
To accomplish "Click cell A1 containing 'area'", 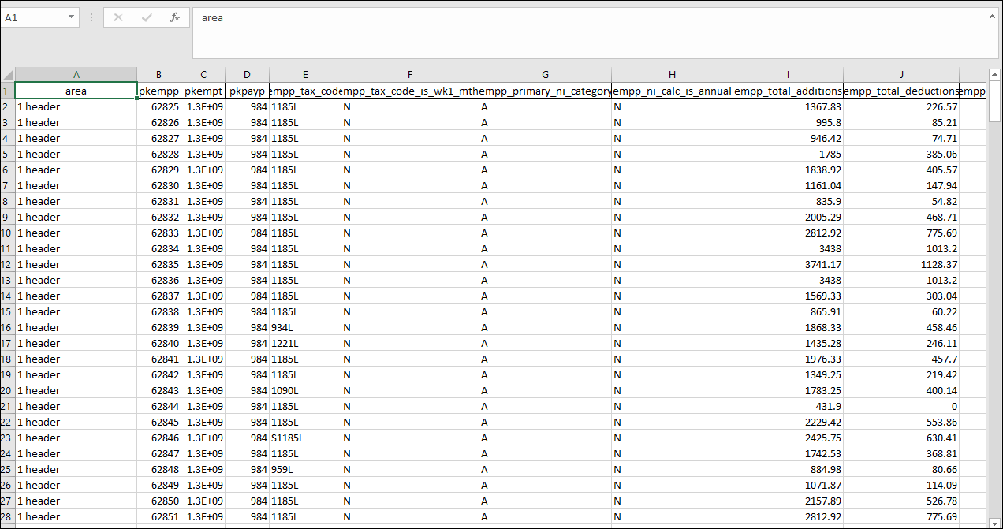I will point(76,91).
